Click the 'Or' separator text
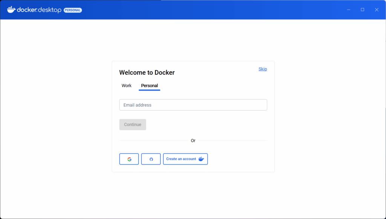This screenshot has height=219, width=386. tap(193, 140)
